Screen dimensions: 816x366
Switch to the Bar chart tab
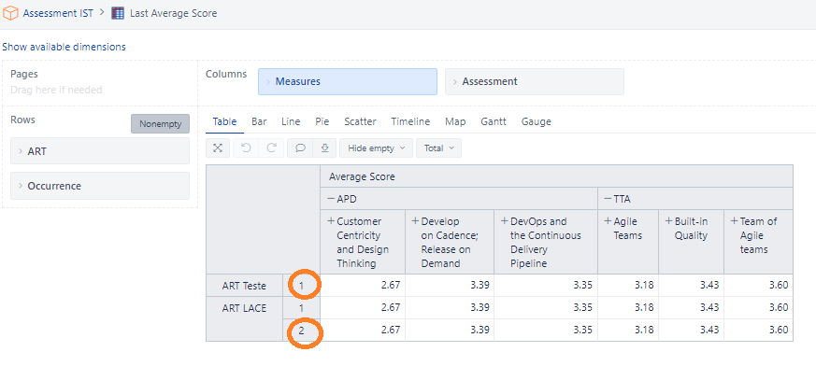pyautogui.click(x=259, y=121)
